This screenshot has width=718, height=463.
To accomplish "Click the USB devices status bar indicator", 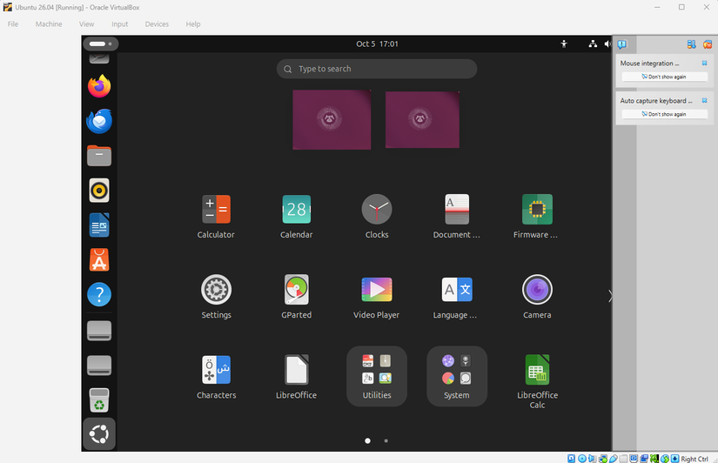I will point(614,459).
